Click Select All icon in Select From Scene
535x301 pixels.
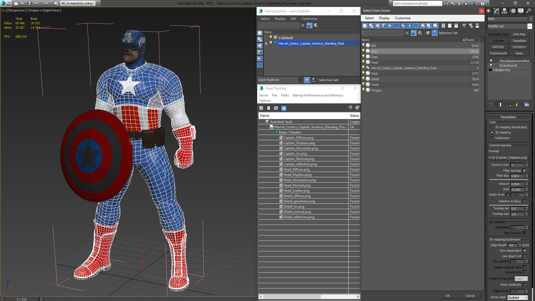[443, 26]
